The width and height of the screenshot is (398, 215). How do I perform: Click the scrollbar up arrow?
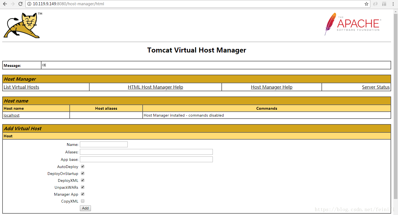(x=396, y=11)
